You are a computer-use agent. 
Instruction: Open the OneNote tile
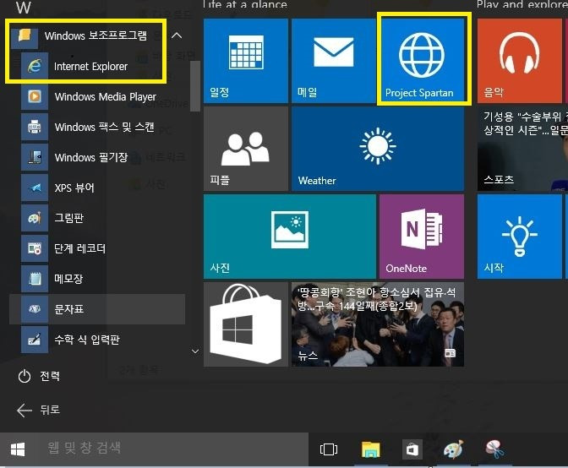(x=422, y=237)
